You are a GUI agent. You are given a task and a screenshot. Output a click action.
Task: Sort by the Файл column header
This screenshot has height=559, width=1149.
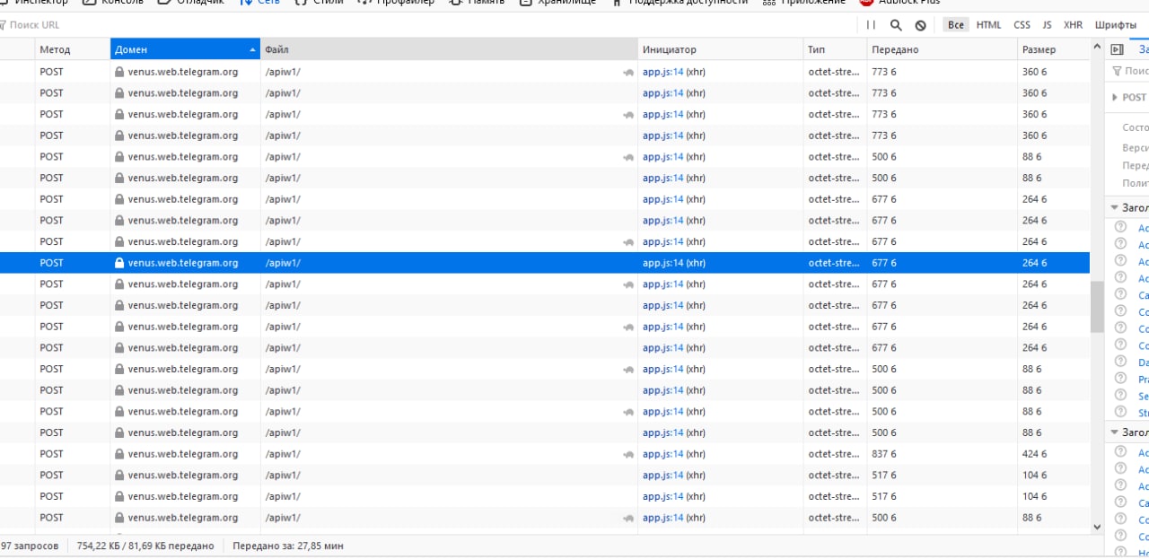(x=449, y=49)
